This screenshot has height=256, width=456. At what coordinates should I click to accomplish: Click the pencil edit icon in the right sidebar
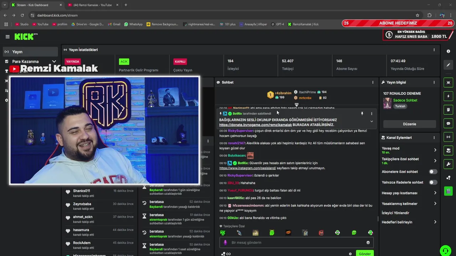point(448,65)
